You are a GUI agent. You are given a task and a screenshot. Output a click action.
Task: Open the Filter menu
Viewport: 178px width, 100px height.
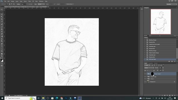(29, 1)
